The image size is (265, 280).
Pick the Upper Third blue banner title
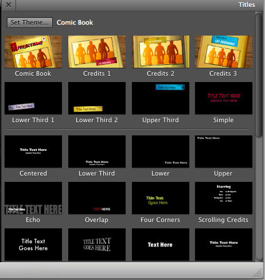tap(161, 98)
